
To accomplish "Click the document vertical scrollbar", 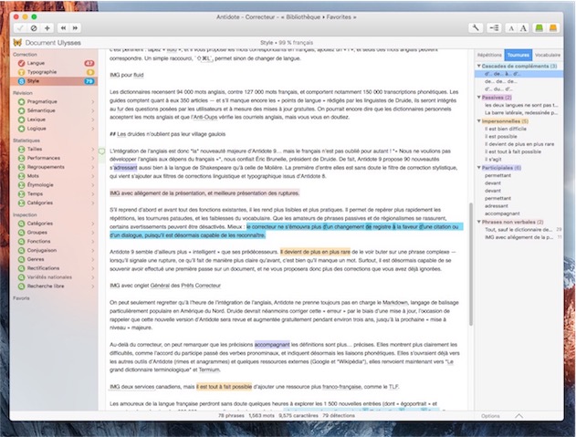I will click(x=471, y=264).
